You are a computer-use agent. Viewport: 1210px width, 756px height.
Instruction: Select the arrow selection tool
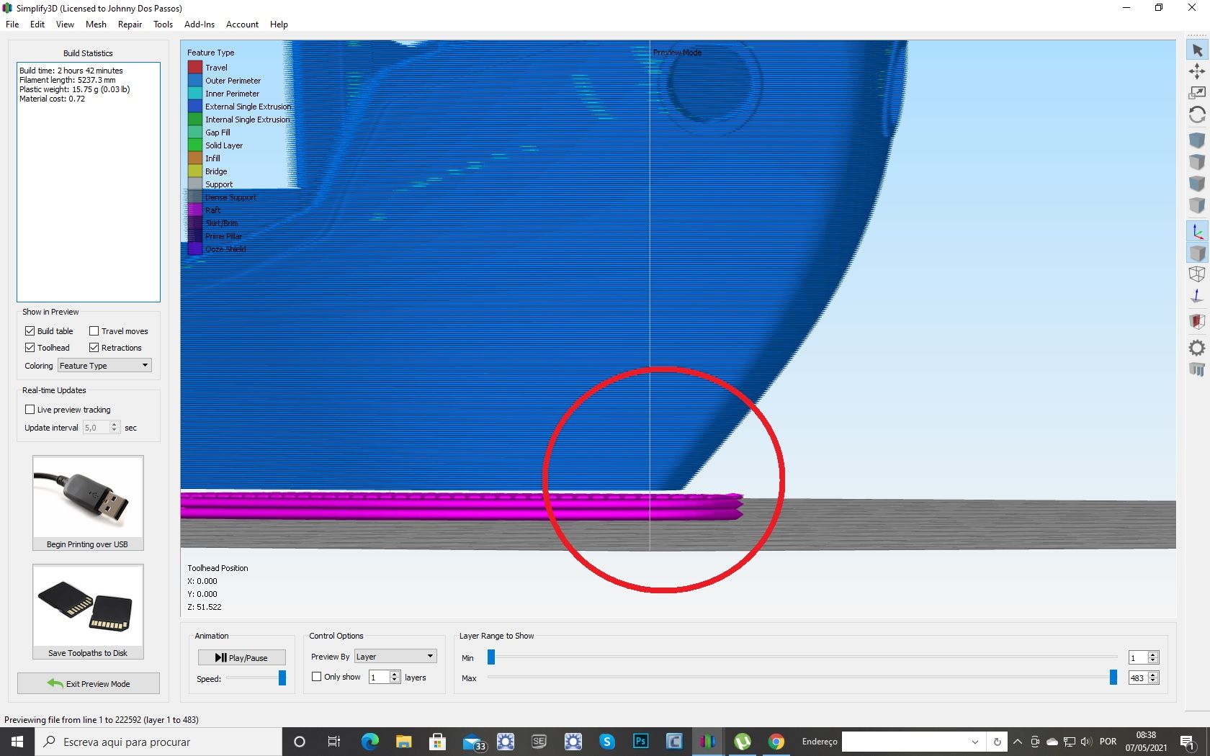coord(1197,50)
